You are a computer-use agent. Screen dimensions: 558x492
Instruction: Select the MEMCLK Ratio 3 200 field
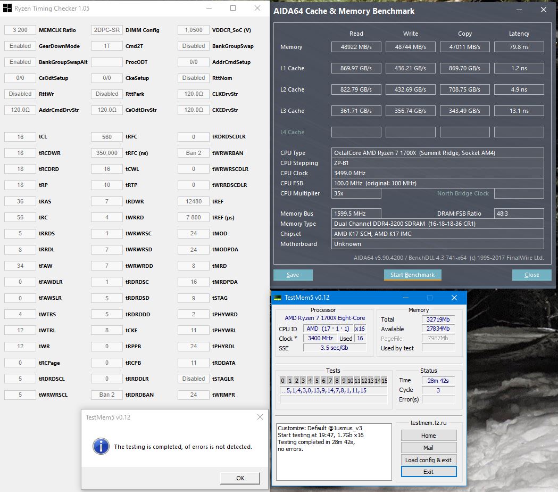coord(20,30)
